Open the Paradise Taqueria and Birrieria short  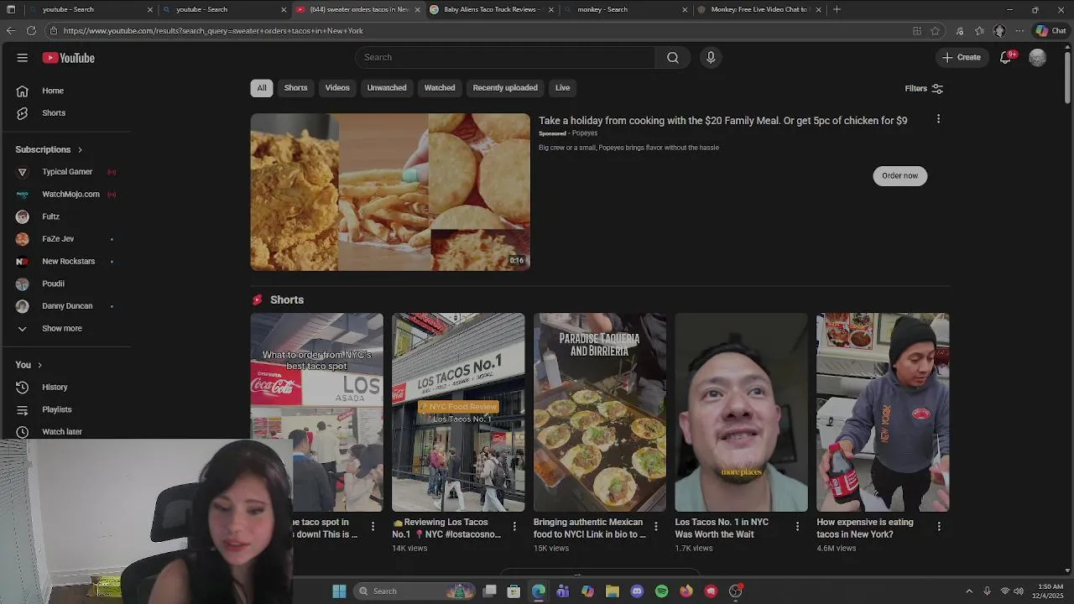[600, 412]
